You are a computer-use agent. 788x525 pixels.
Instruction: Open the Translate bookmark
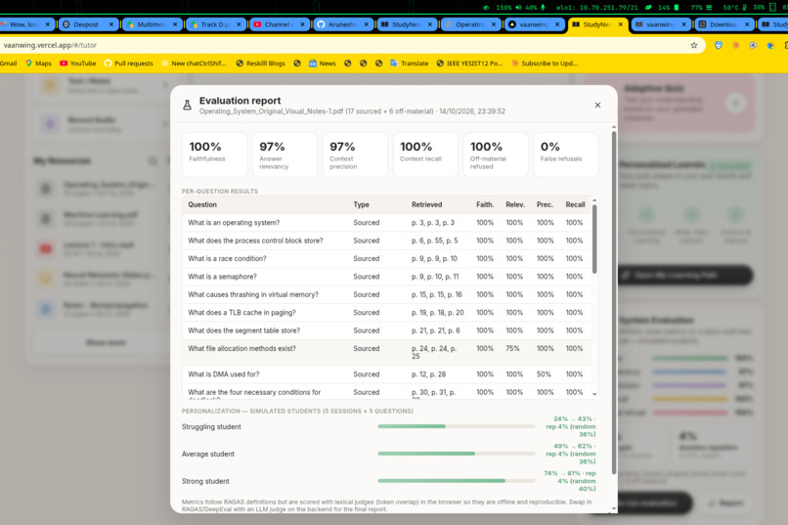click(410, 64)
